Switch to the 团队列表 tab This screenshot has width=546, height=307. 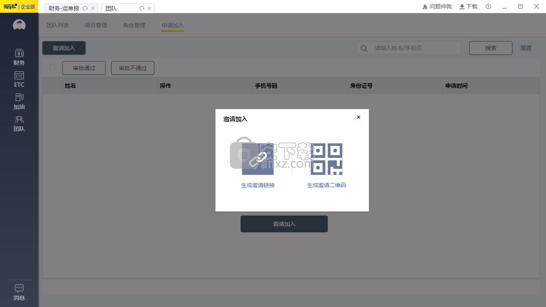58,25
